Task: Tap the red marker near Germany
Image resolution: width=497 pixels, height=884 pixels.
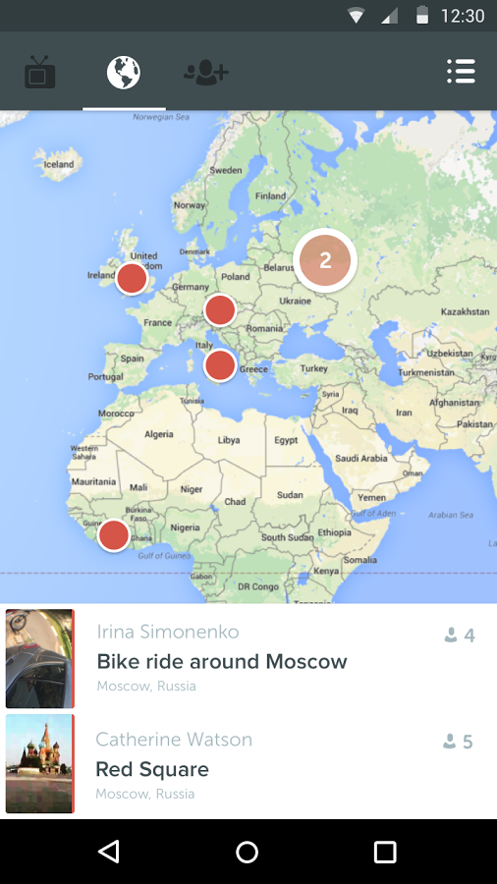Action: (x=220, y=309)
